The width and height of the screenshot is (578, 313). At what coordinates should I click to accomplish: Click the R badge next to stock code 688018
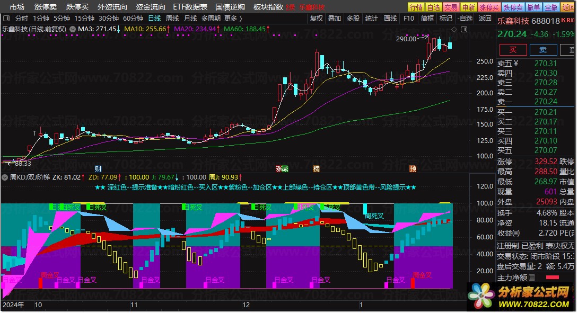(x=567, y=20)
